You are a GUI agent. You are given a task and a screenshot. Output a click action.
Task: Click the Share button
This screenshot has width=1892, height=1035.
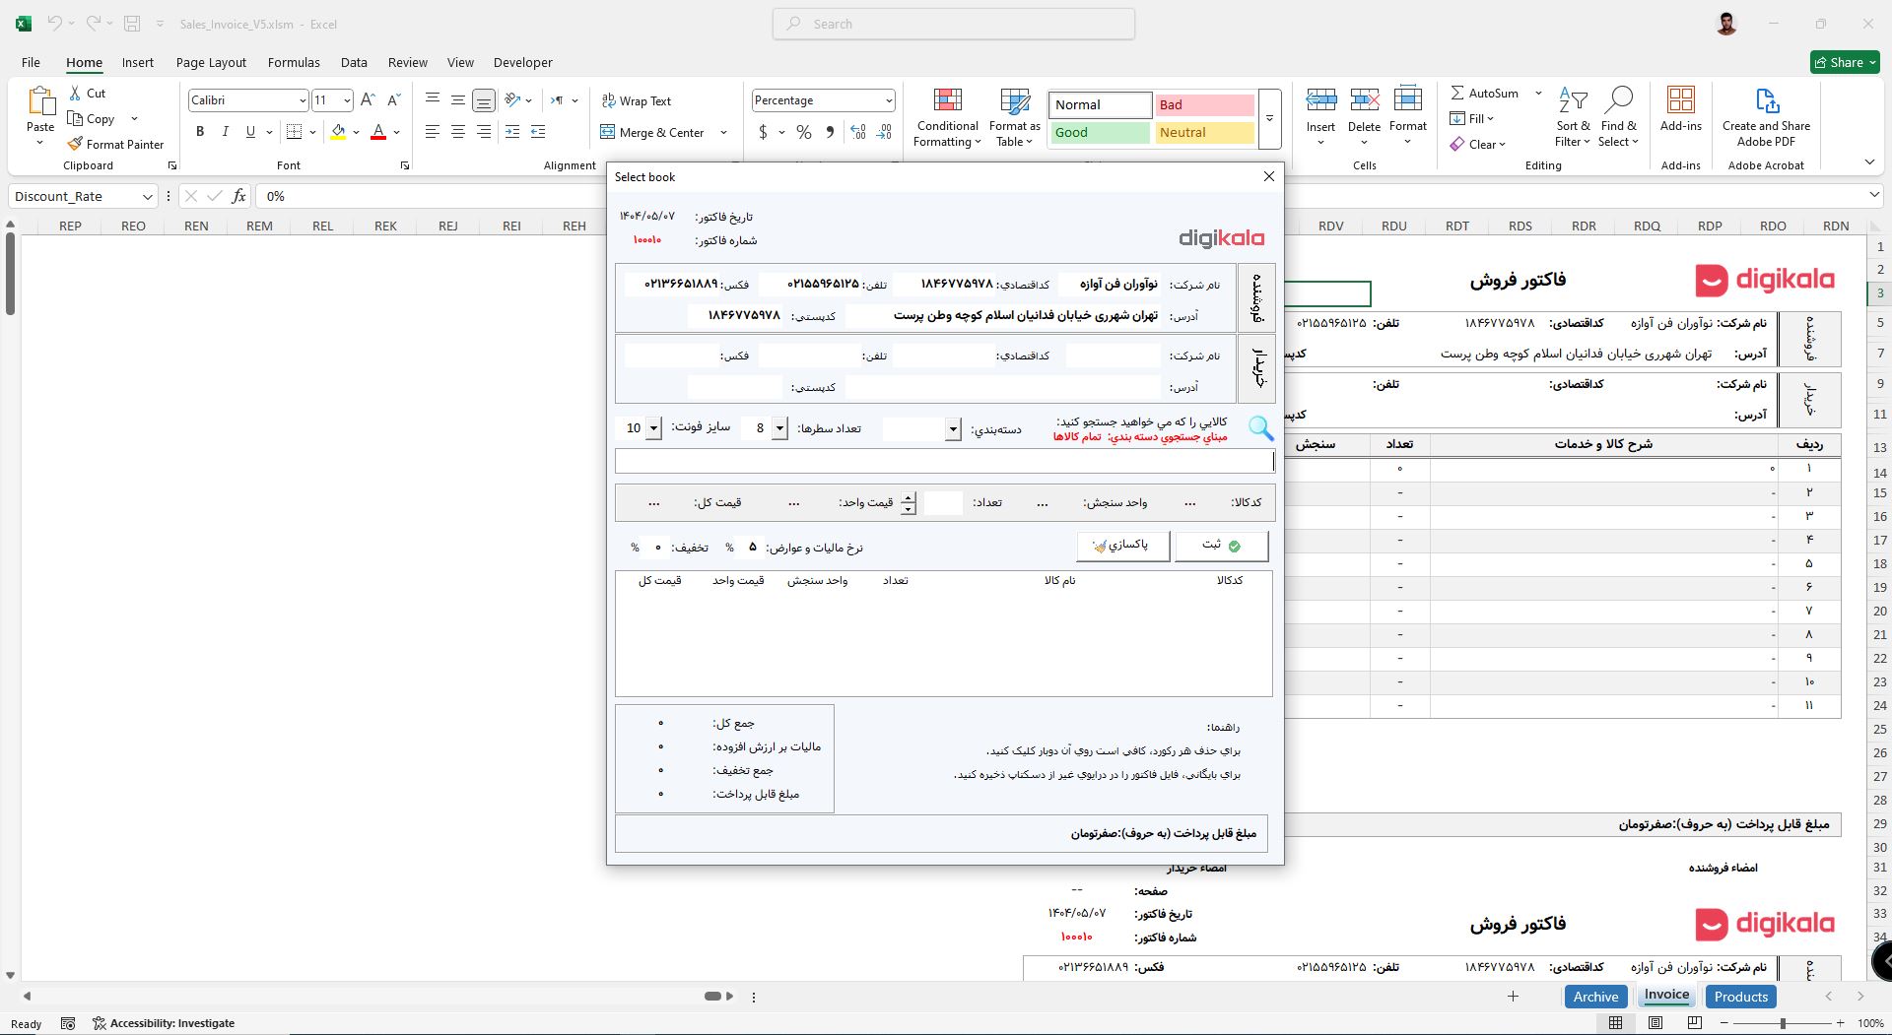(1846, 62)
